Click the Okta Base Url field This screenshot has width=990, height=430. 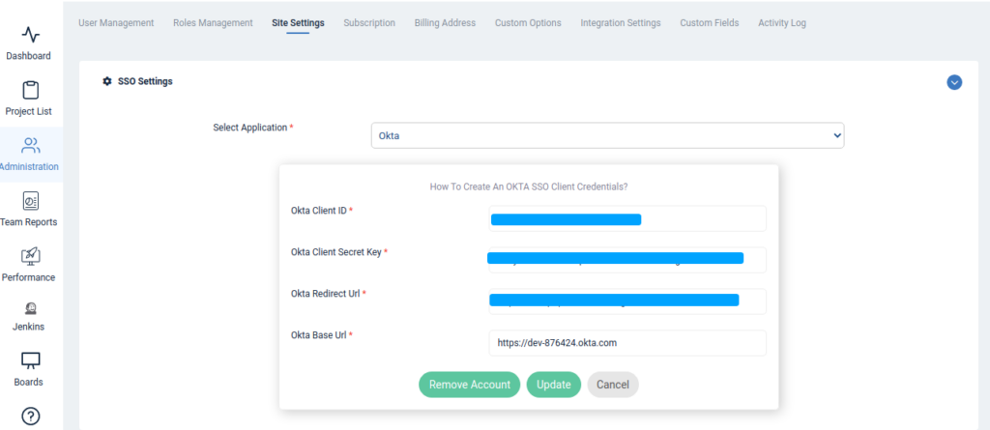(x=627, y=343)
